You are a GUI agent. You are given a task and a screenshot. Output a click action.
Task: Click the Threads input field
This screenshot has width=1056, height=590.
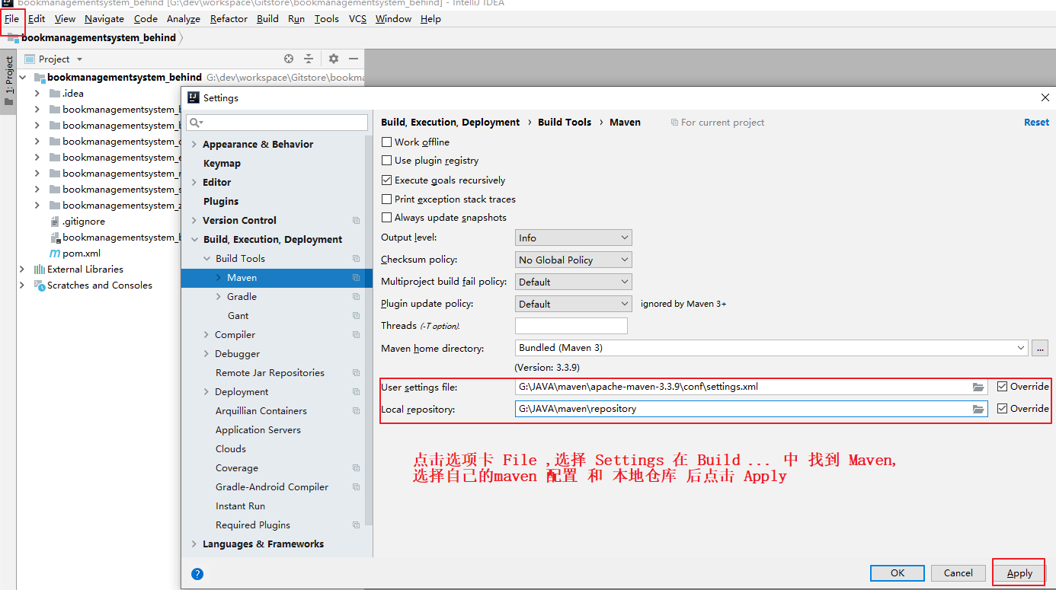[x=571, y=326]
